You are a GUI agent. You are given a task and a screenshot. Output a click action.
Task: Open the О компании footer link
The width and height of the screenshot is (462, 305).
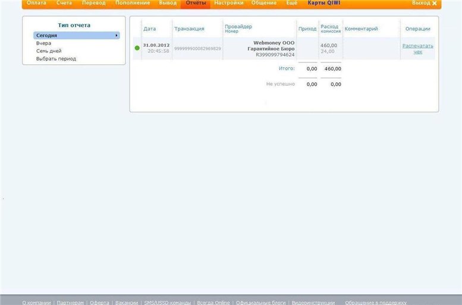[37, 302]
